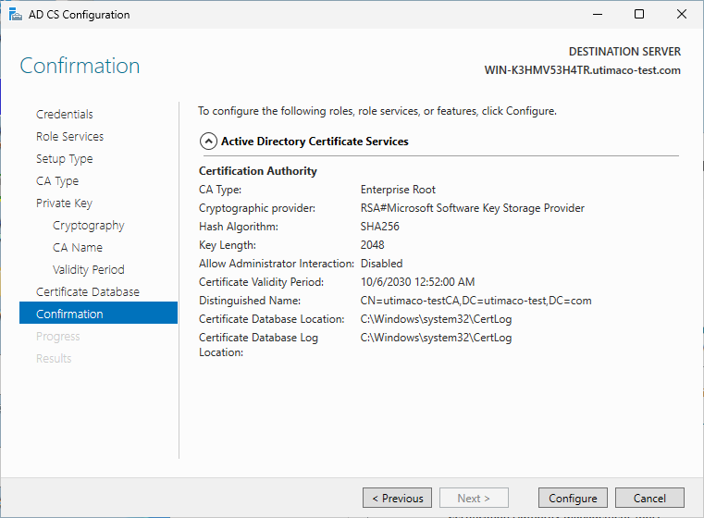Click the destination server name 'WIN-K3HMV53H4TR.utimaco-test.com'
704x518 pixels.
coord(582,70)
